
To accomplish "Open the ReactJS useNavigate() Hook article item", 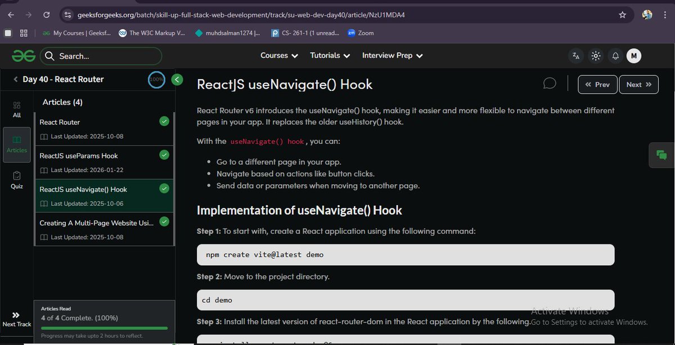I will coord(105,196).
